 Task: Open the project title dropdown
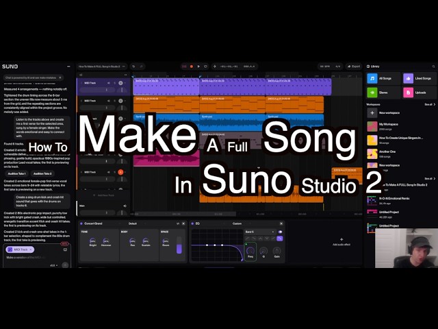pos(102,66)
